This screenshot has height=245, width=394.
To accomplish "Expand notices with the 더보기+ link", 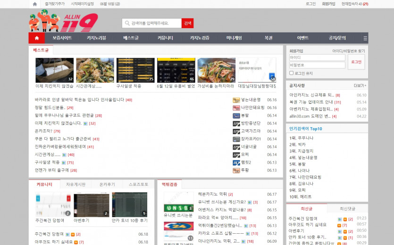I will pyautogui.click(x=360, y=86).
